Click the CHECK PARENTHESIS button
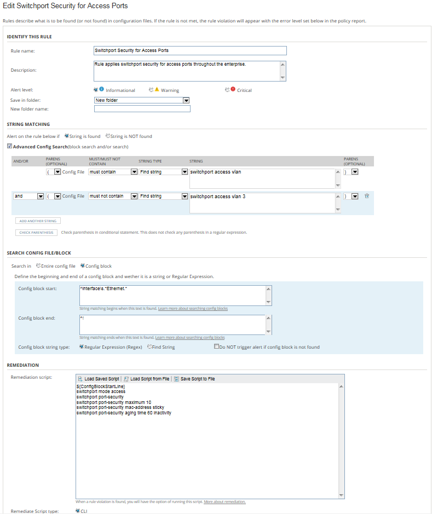The width and height of the screenshot is (432, 514). click(36, 233)
